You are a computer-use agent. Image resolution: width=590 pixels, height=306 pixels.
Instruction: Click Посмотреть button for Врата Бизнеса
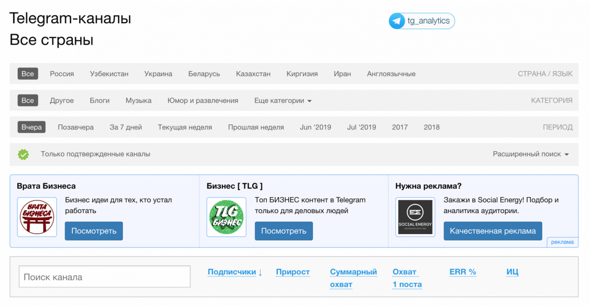pos(94,231)
